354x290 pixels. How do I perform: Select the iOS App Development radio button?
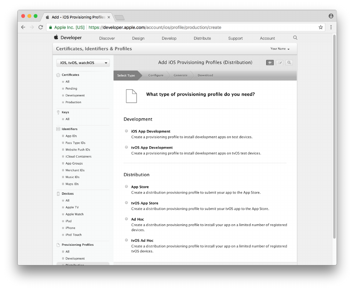[127, 131]
